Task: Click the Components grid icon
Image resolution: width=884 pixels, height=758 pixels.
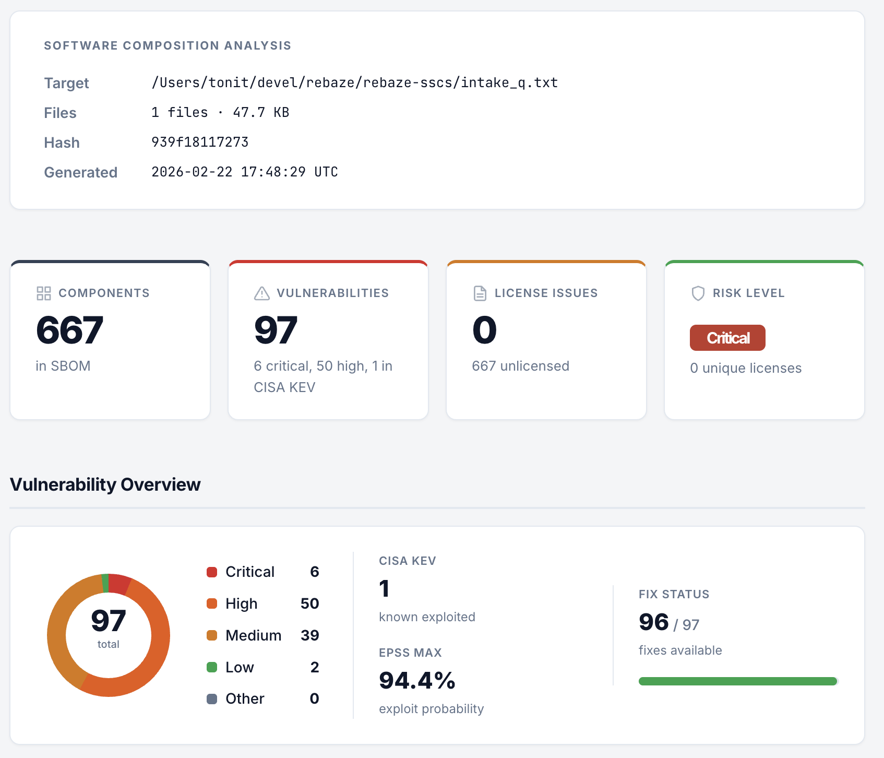Action: (44, 293)
